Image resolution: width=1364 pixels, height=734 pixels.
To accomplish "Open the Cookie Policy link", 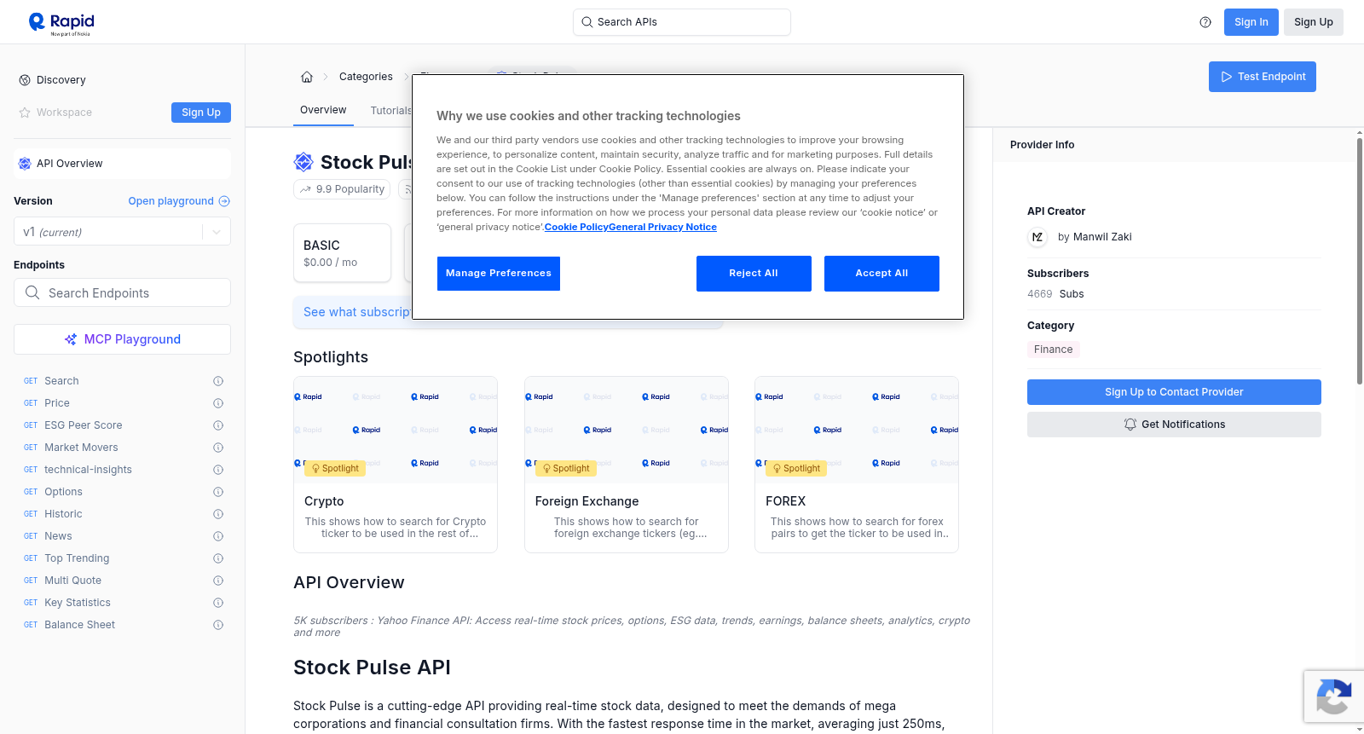I will [576, 227].
